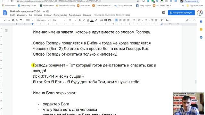Justify the text
This screenshot has height=115, width=205.
click(x=128, y=20)
